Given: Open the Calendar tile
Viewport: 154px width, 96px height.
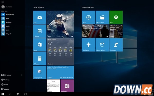Looking at the screenshot, I should [x=40, y=31].
